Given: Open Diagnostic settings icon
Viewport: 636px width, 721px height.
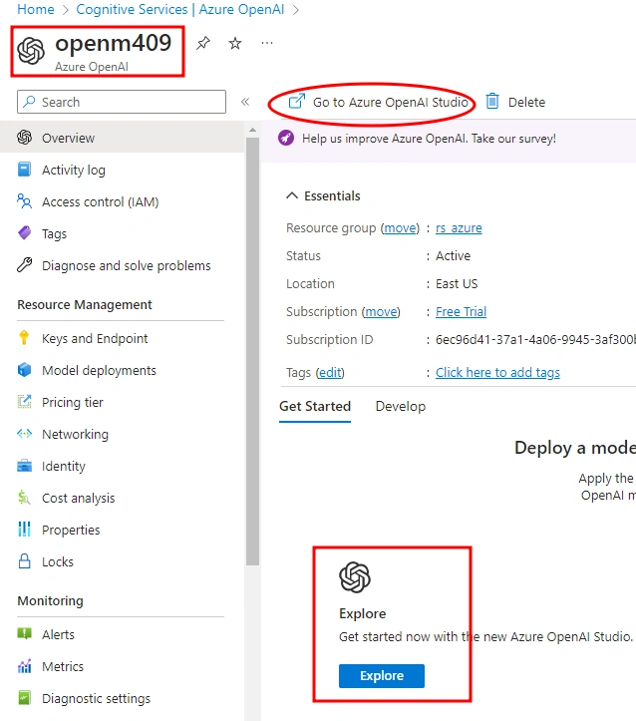Looking at the screenshot, I should point(24,697).
